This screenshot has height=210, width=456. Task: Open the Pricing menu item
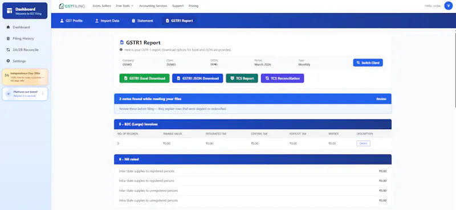pos(193,6)
